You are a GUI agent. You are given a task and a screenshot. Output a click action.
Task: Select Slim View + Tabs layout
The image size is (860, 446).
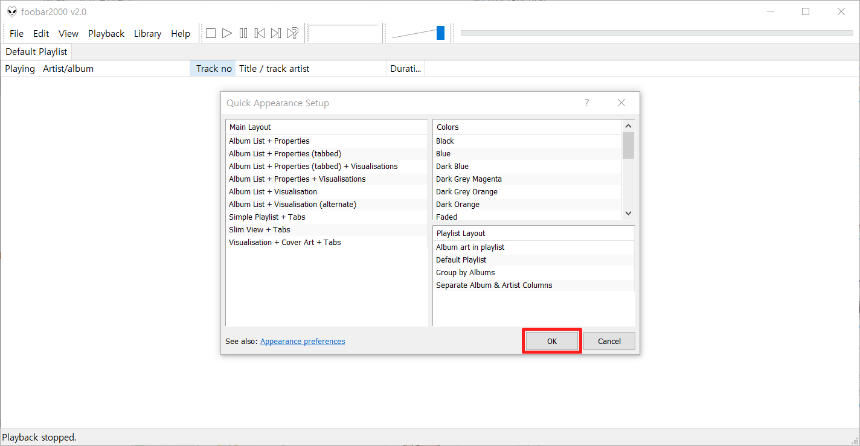[326, 230]
